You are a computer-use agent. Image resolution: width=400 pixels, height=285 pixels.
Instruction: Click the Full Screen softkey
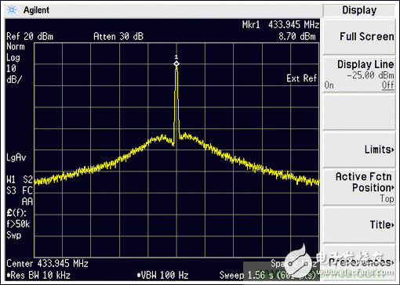[x=359, y=37]
